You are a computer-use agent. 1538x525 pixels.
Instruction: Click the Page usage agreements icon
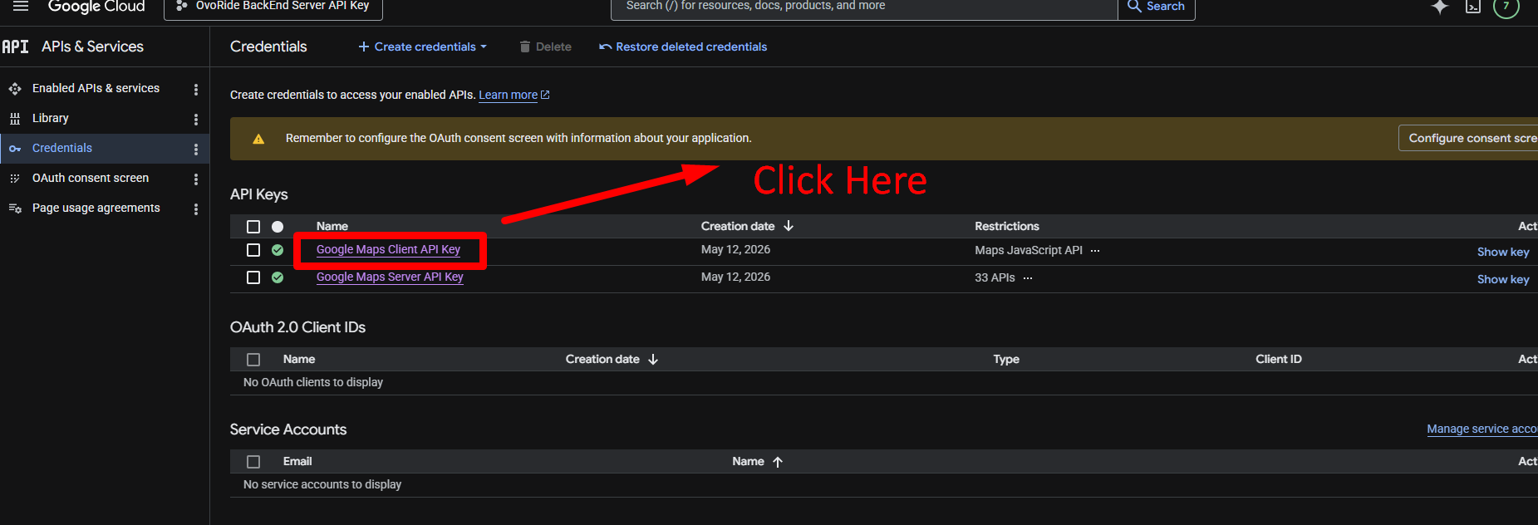pyautogui.click(x=15, y=209)
